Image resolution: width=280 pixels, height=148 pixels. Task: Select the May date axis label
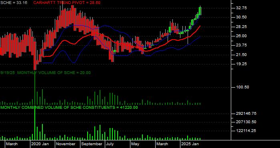coord(135,144)
